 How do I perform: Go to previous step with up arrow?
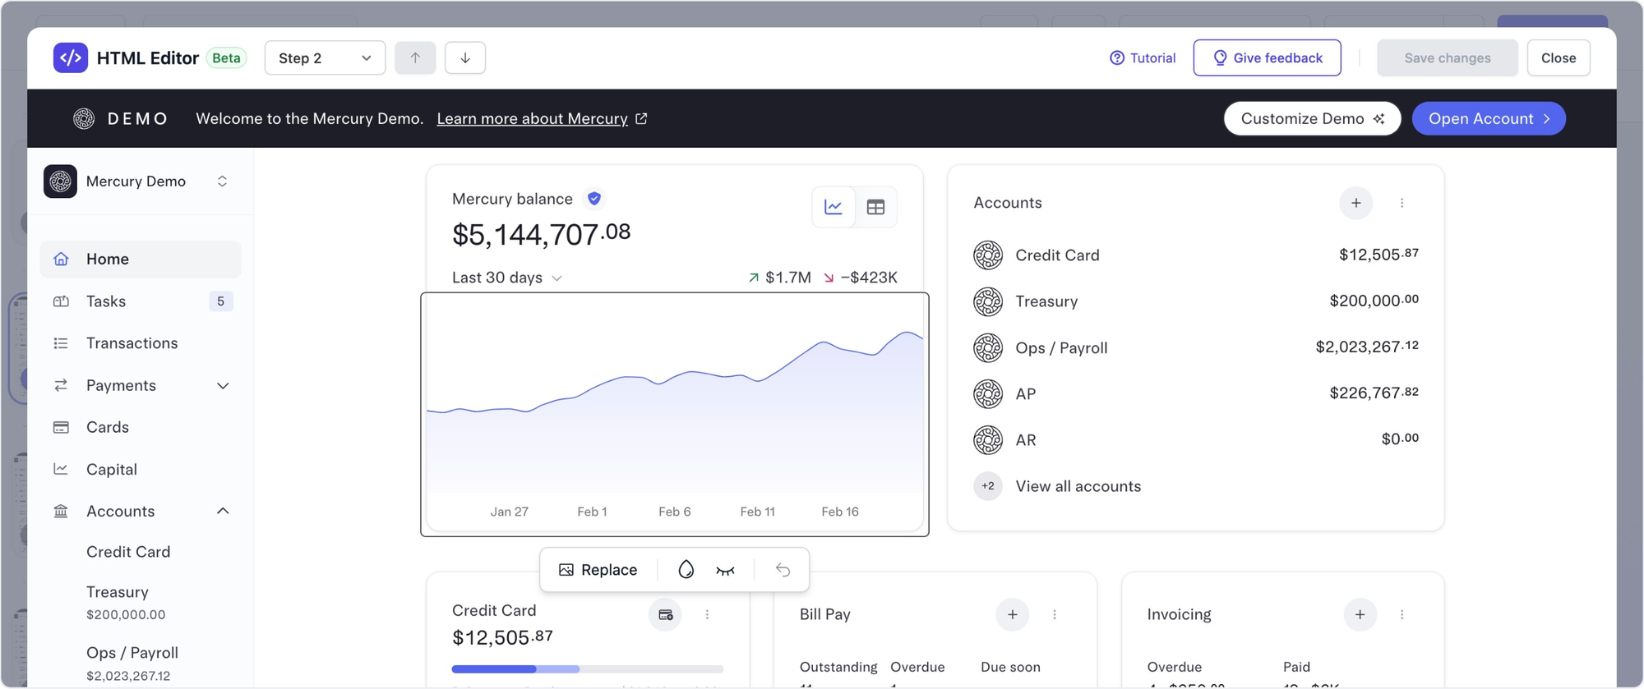[x=415, y=57]
